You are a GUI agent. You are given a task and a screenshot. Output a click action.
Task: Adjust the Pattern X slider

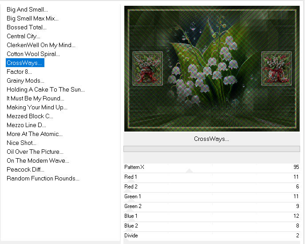(x=212, y=168)
